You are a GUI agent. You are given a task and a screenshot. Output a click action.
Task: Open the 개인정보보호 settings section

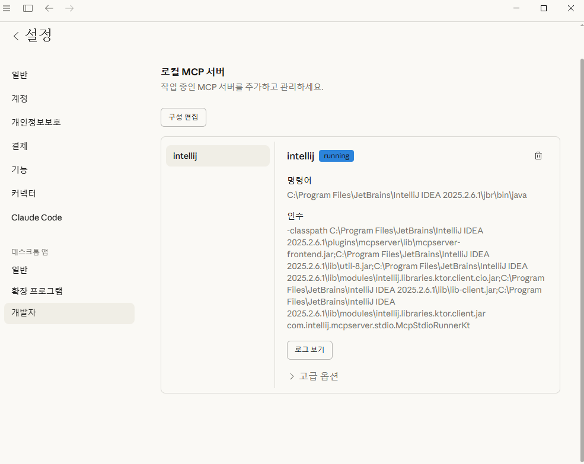click(x=36, y=122)
